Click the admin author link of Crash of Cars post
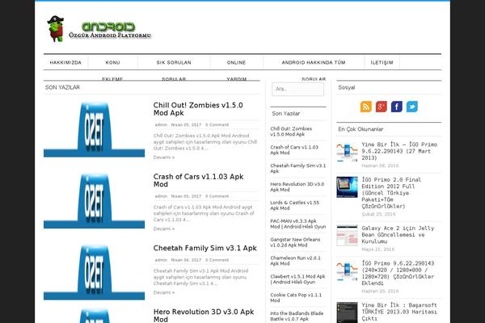Screen dimensions: 485x323 tap(161, 196)
